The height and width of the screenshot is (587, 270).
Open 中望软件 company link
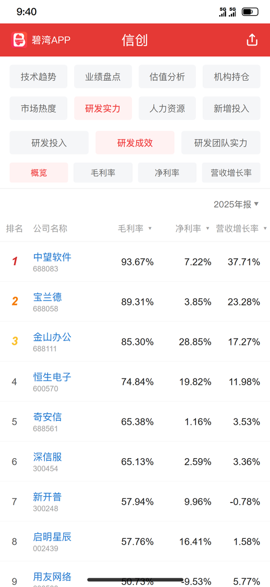tap(52, 257)
